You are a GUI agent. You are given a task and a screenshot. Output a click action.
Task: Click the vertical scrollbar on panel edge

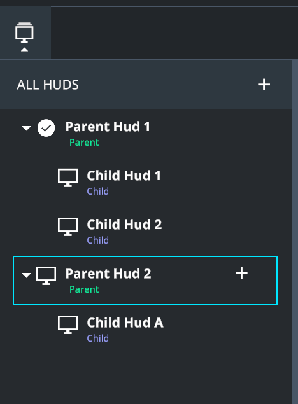tap(295, 232)
